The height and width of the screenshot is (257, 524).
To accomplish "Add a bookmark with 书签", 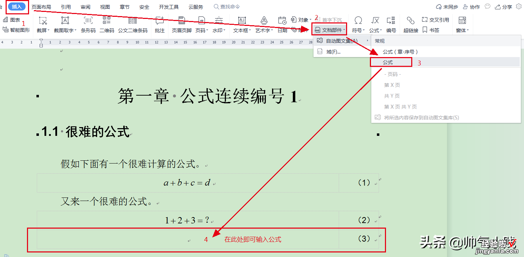I will [x=431, y=30].
